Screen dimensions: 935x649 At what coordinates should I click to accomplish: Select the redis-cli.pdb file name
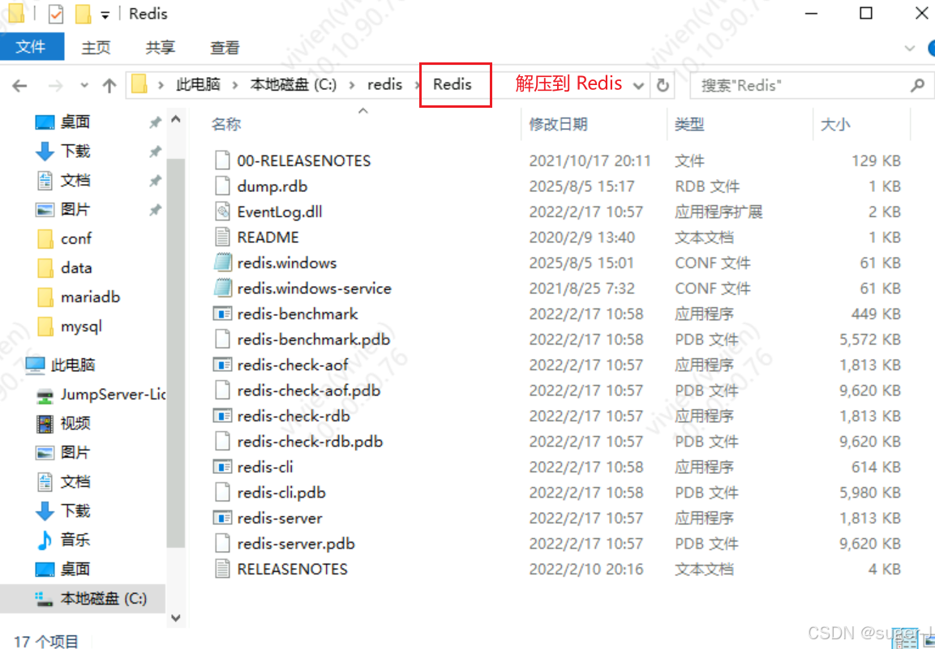pos(281,493)
